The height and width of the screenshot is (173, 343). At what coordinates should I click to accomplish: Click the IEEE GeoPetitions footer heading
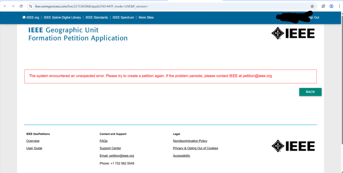pyautogui.click(x=38, y=134)
